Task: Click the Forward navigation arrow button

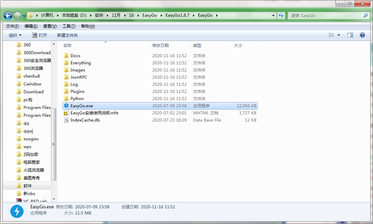Action: pyautogui.click(x=17, y=16)
